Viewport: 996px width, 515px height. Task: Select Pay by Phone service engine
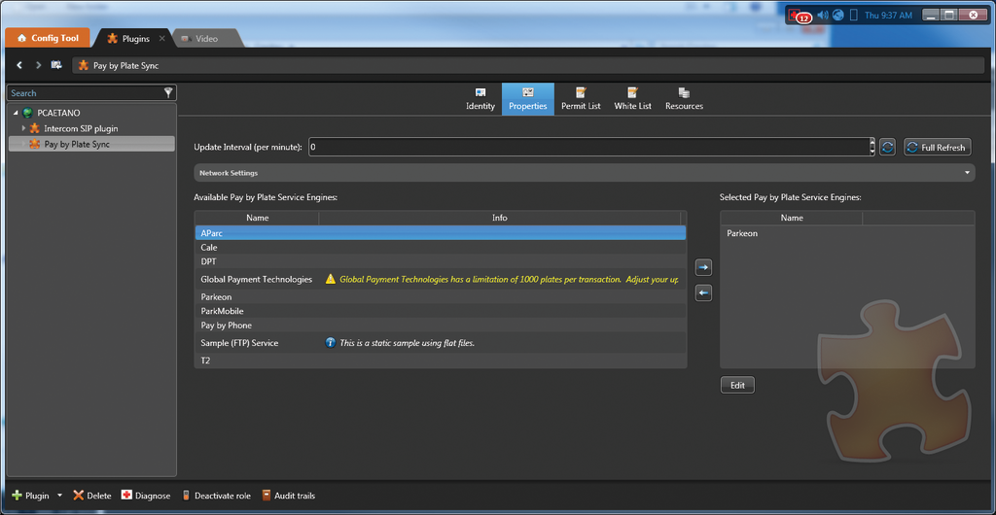[441, 326]
